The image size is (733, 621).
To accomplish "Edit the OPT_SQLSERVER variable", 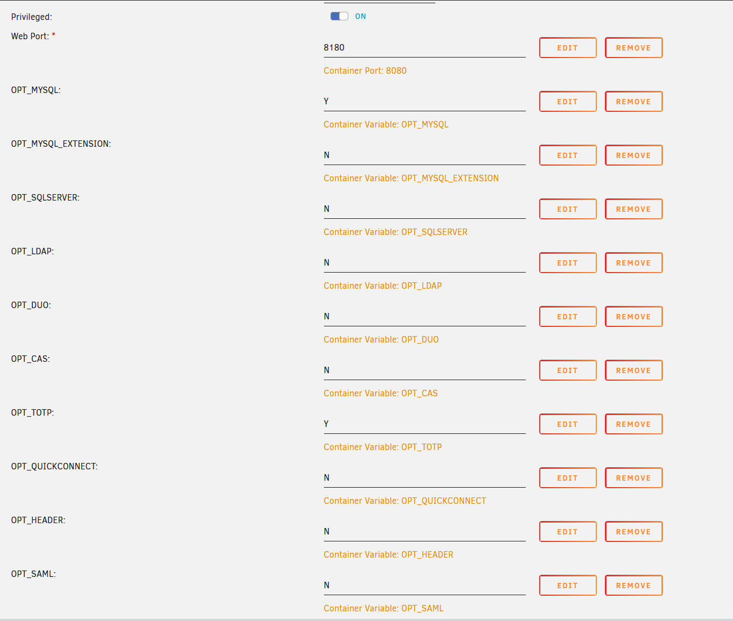I will coord(568,209).
